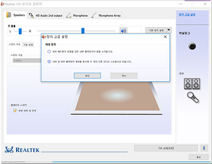The width and height of the screenshot is (212, 164).
Task: Open the HD Audio 2nd output tab
Action: pyautogui.click(x=45, y=15)
